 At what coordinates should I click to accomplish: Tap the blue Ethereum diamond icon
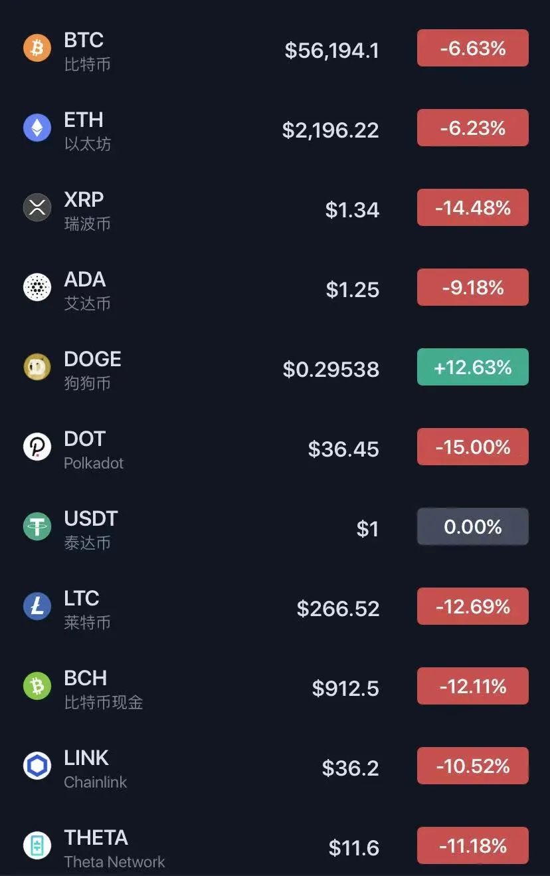click(37, 128)
